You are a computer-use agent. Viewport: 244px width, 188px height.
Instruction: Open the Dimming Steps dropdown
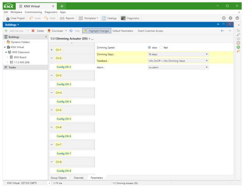178,54
